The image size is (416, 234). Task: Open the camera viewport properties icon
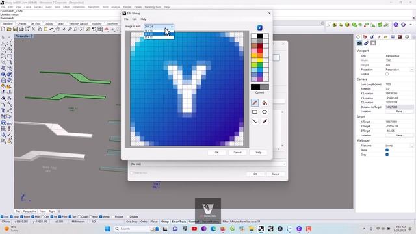click(359, 43)
